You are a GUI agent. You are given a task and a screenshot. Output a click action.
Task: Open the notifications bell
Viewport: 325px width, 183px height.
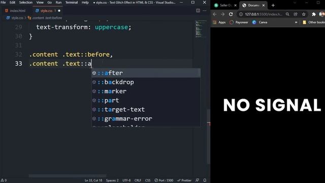pyautogui.click(x=205, y=180)
